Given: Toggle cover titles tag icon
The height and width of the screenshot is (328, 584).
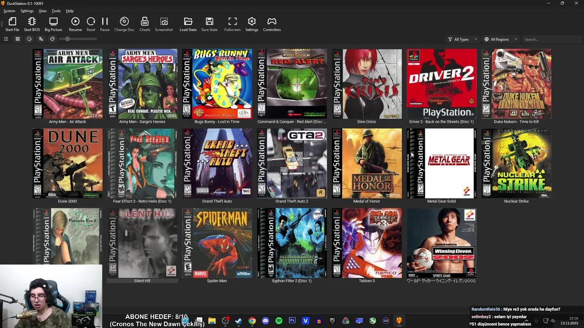Looking at the screenshot, I should [x=52, y=39].
